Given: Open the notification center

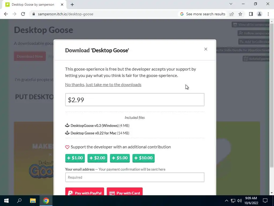Looking at the screenshot, I should click(265, 201).
